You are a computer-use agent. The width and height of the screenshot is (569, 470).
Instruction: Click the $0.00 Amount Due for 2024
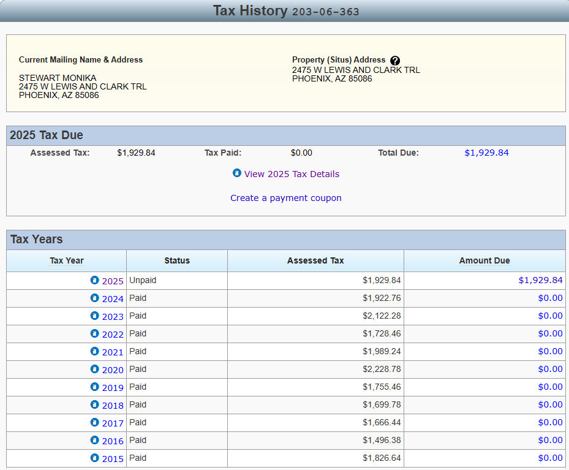pos(550,298)
